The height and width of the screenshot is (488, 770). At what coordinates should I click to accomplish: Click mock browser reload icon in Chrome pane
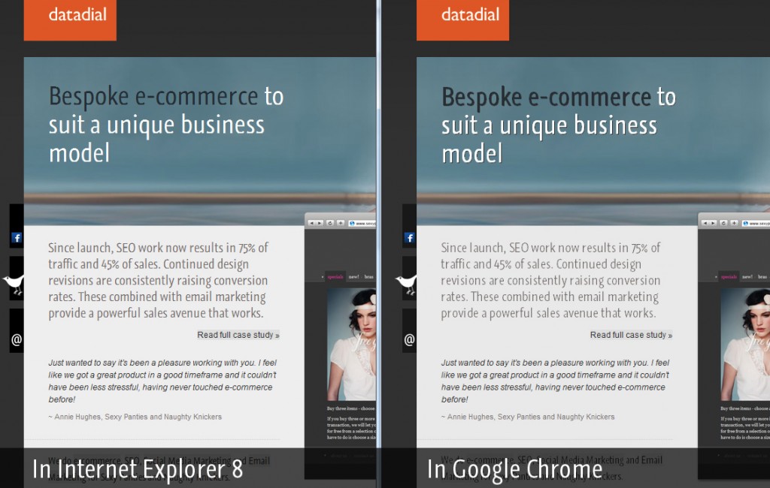pos(723,223)
